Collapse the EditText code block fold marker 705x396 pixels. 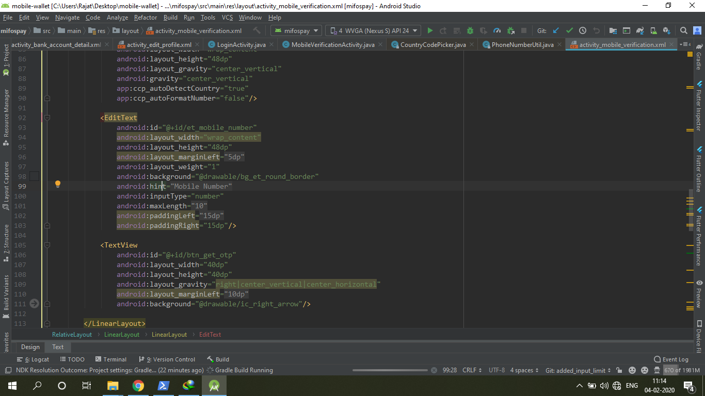coord(46,118)
